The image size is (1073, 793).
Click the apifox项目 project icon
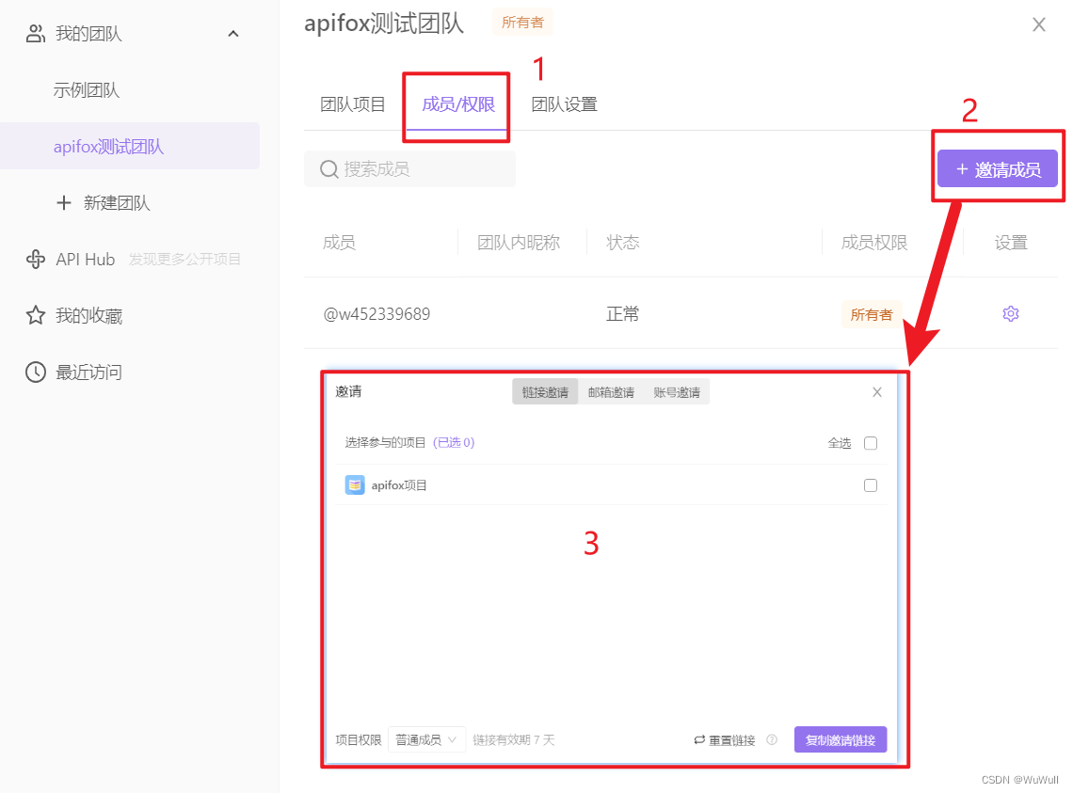[x=355, y=485]
